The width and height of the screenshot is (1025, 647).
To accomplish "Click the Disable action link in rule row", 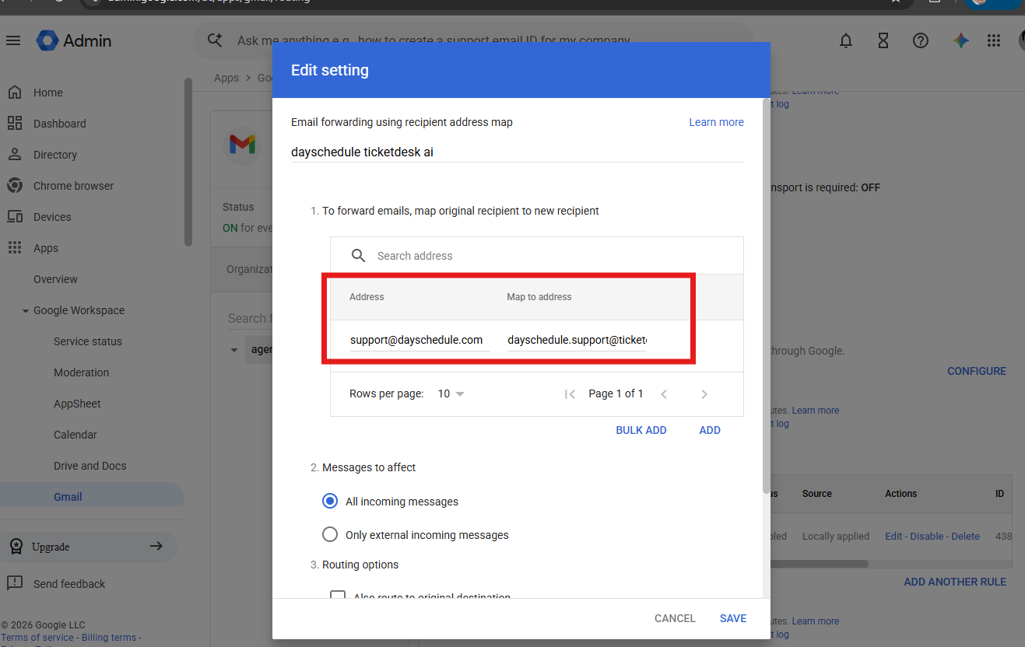I will click(927, 536).
